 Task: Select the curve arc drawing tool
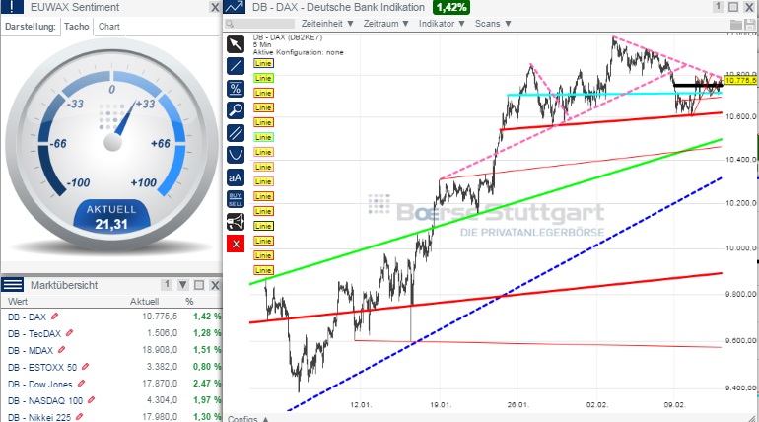[236, 155]
